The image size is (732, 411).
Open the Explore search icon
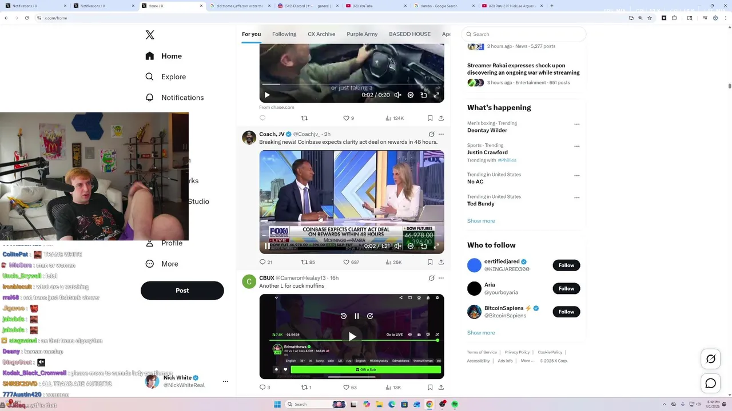click(x=150, y=76)
